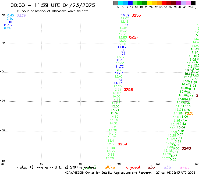Click the 'NOAA/NESDIS Center for Satellite Applications and Research' credit
The image size is (199, 175).
tap(108, 173)
